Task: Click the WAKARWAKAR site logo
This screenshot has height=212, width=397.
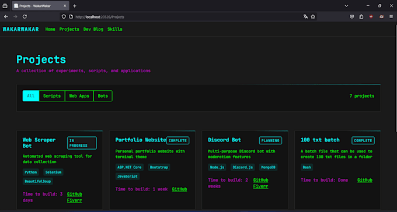Action: point(21,29)
